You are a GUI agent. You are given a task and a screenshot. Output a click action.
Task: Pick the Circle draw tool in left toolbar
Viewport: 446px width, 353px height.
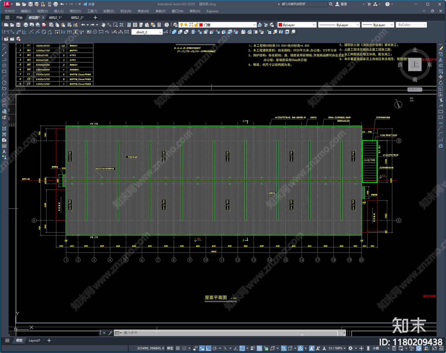(x=4, y=83)
